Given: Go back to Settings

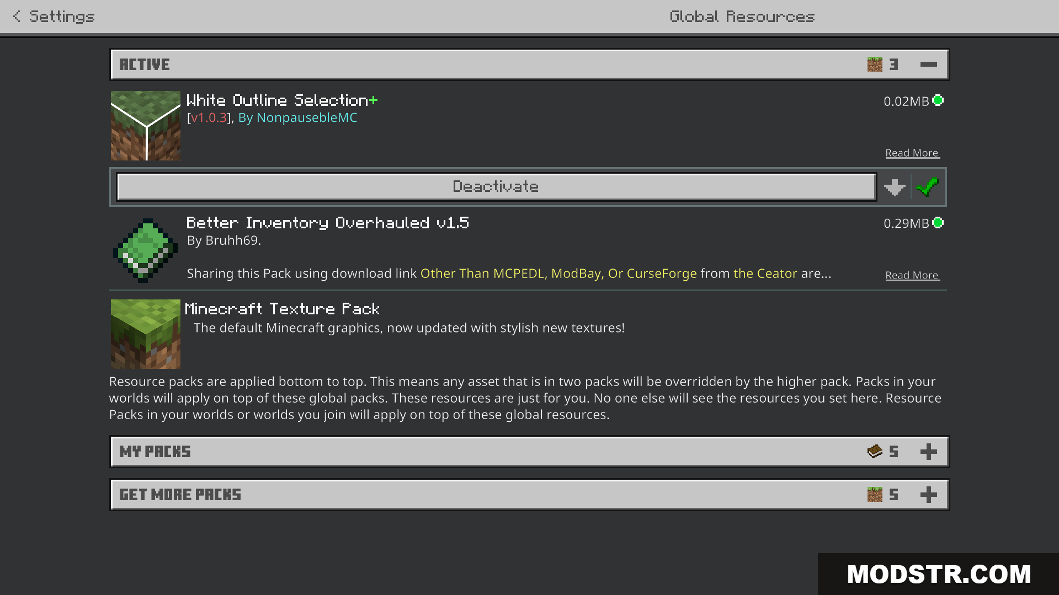Looking at the screenshot, I should (x=54, y=17).
